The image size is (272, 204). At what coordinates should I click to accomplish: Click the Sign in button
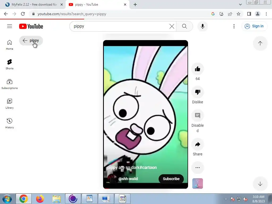tap(254, 26)
